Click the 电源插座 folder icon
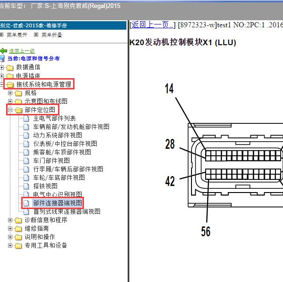Viewport: 283px width, 282px height. point(10,76)
